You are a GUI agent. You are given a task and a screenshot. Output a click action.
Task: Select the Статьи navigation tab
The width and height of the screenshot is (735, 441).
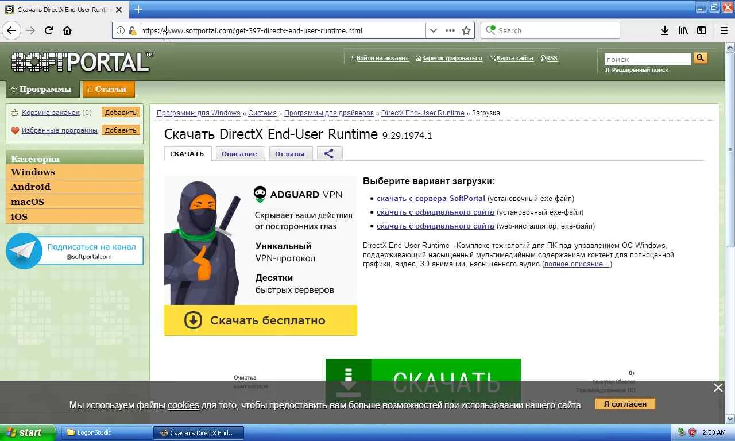109,89
